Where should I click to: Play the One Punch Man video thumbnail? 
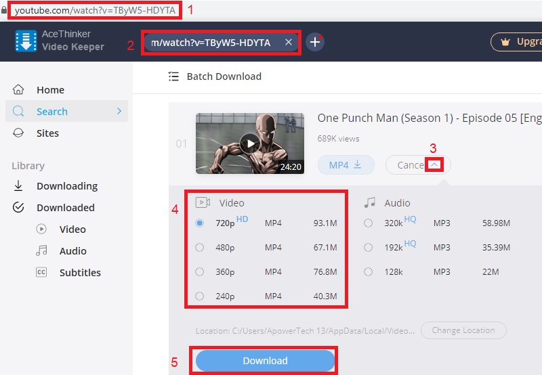(250, 143)
